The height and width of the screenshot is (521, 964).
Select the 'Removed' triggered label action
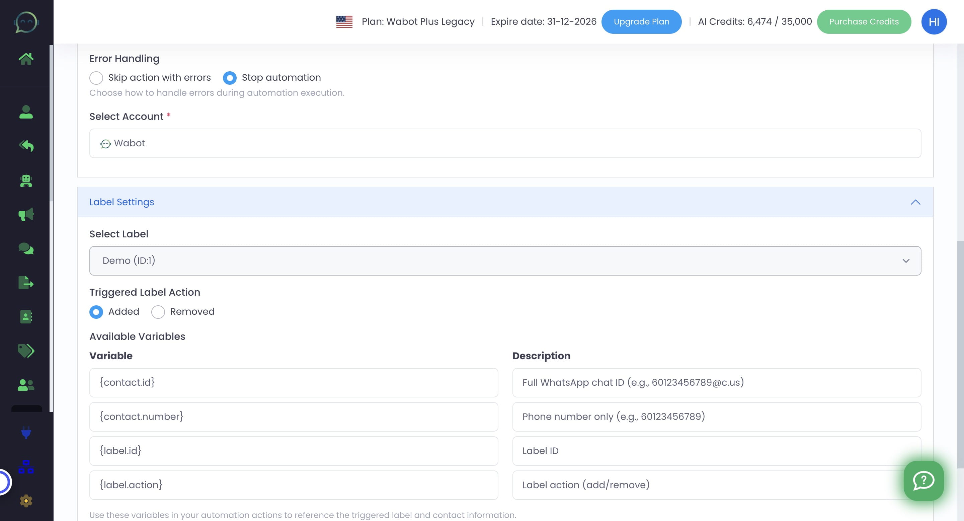point(158,312)
